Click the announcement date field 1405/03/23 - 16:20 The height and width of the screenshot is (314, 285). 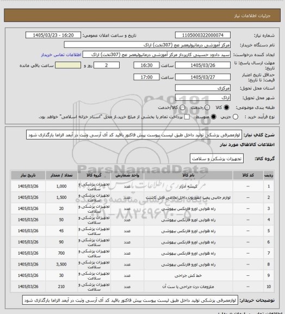pos(53,35)
